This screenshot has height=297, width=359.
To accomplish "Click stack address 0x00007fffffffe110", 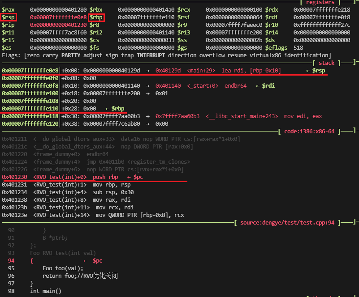I will (x=30, y=109).
